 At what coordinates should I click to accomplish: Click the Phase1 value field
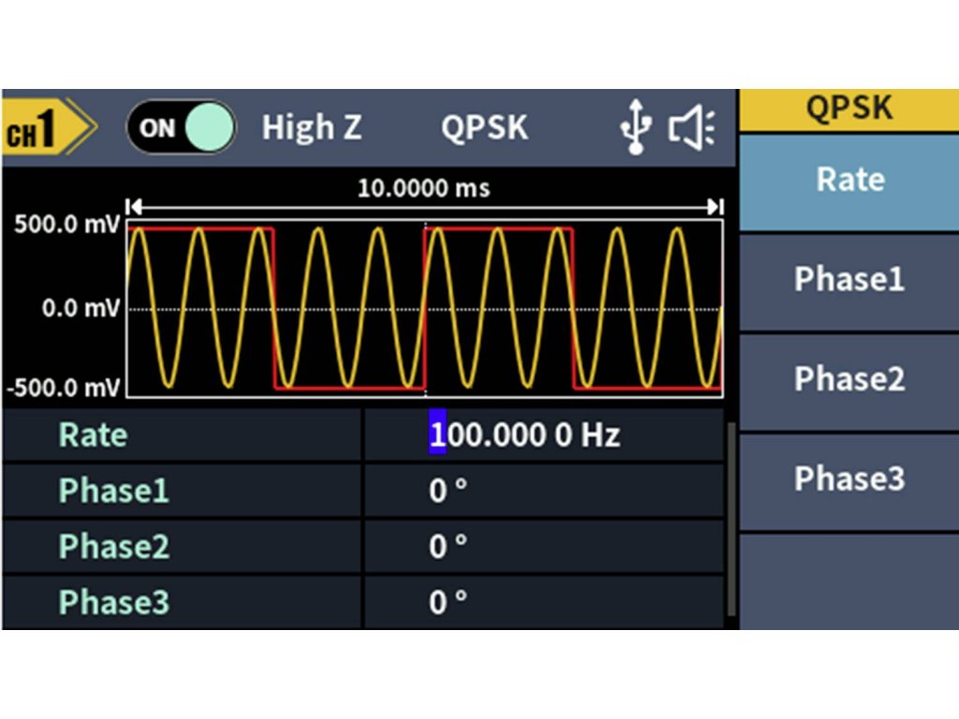tap(543, 491)
